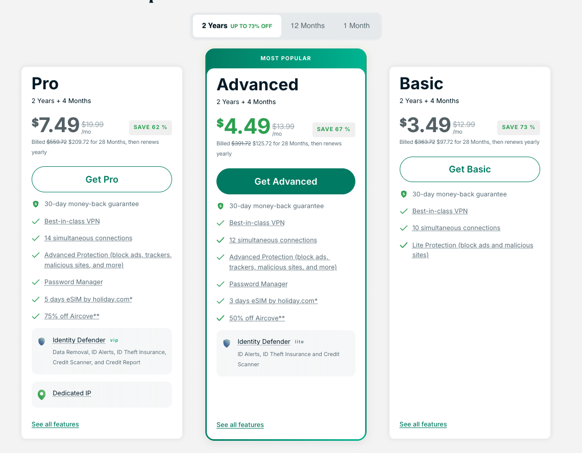Click the Best-in-class VPN link in Advanced
This screenshot has height=453, width=582.
pos(257,222)
